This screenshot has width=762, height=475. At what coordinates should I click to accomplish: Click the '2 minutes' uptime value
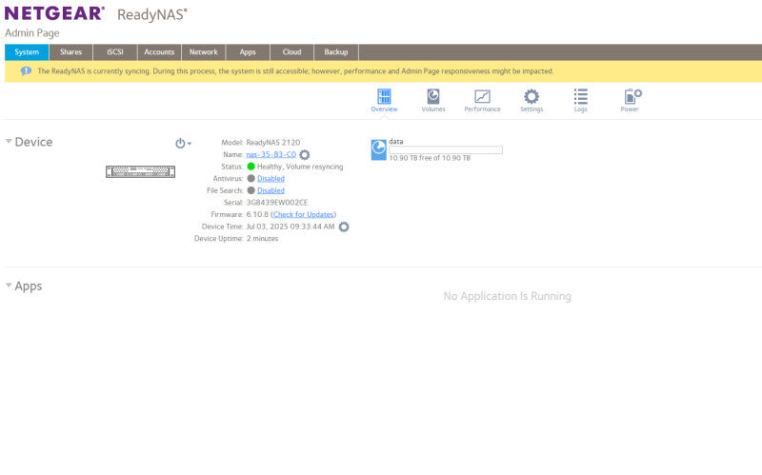tap(263, 239)
